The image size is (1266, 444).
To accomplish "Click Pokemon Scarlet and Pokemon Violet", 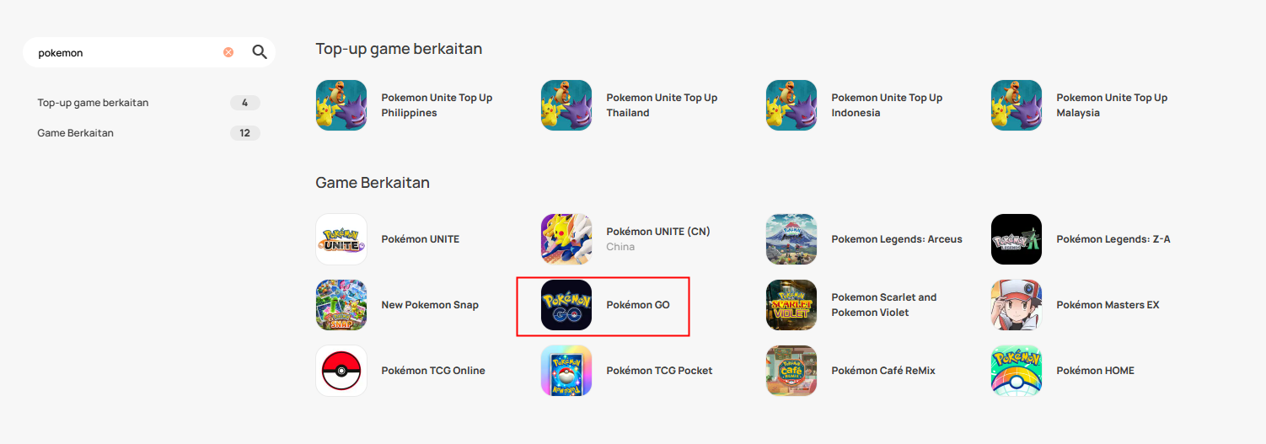I will click(x=884, y=305).
